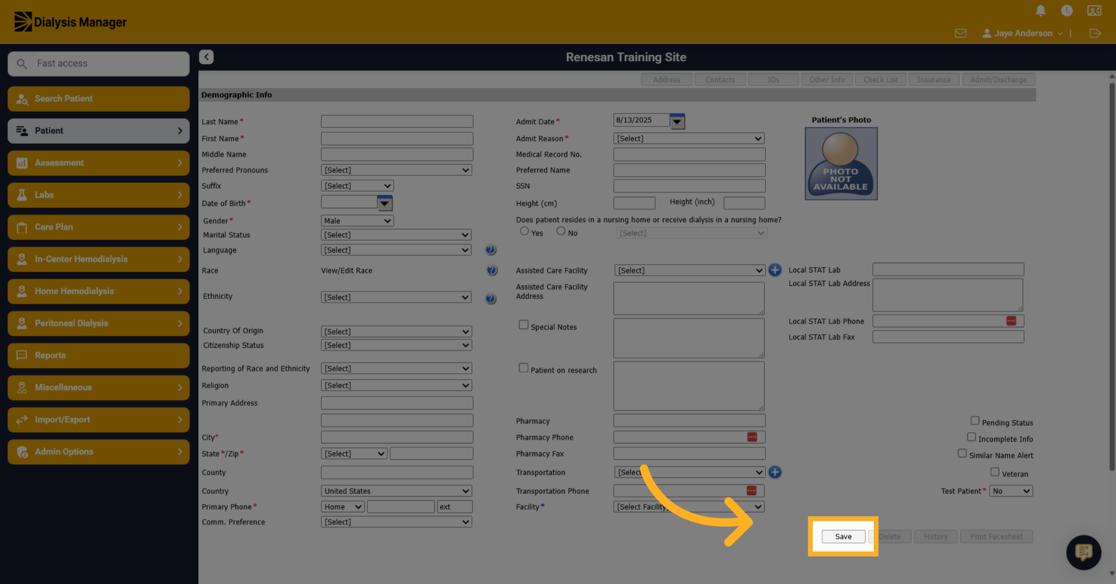Click the Fast access search field
1116x584 pixels.
[99, 64]
